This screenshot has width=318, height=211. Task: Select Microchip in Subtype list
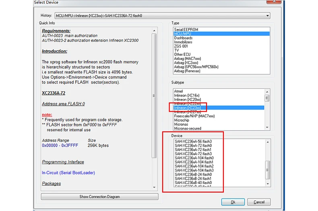coord(219,120)
